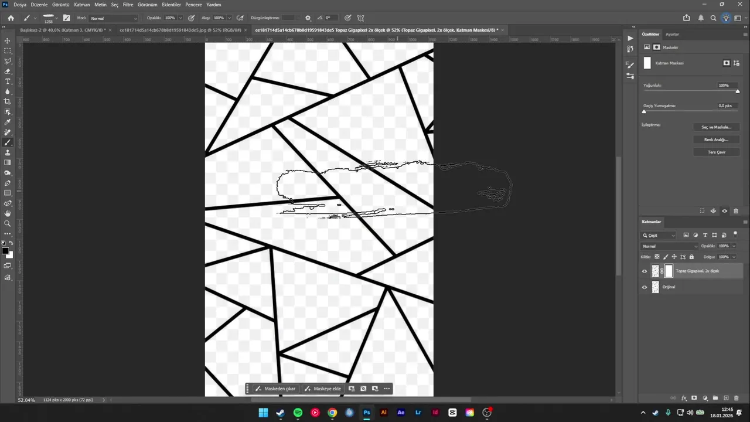
Task: Click the foreground color swatch
Action: click(x=5, y=251)
